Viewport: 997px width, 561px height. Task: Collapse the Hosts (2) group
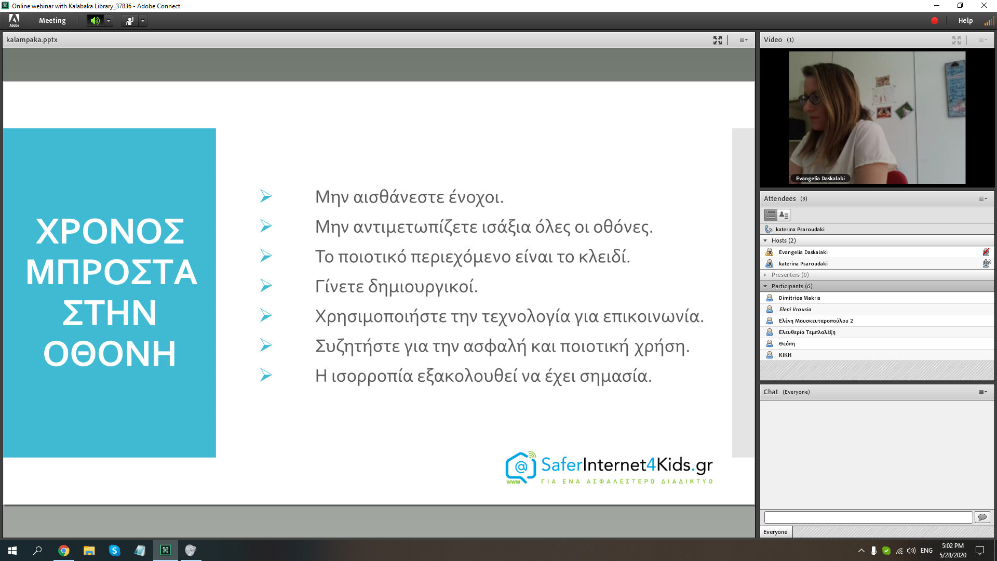pyautogui.click(x=765, y=241)
